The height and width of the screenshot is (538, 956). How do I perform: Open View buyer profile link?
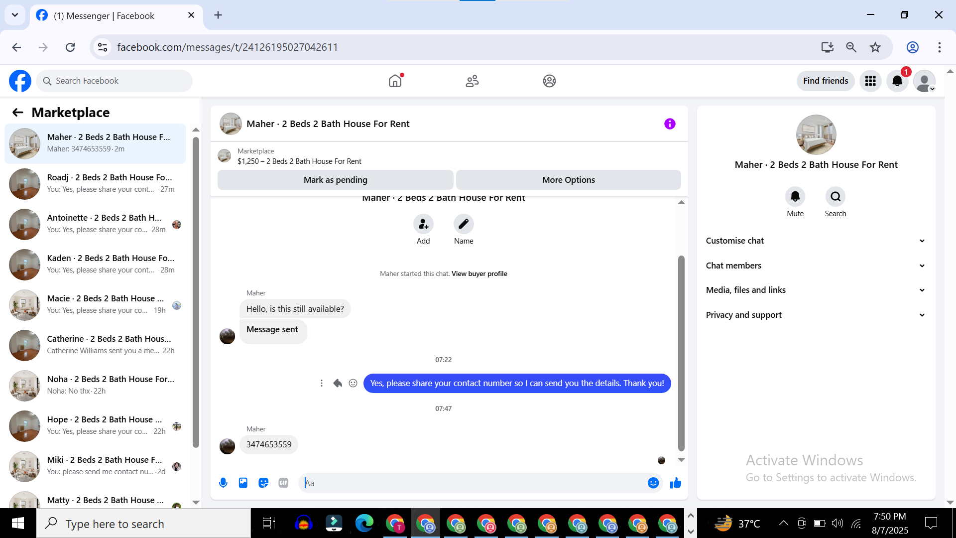point(479,273)
